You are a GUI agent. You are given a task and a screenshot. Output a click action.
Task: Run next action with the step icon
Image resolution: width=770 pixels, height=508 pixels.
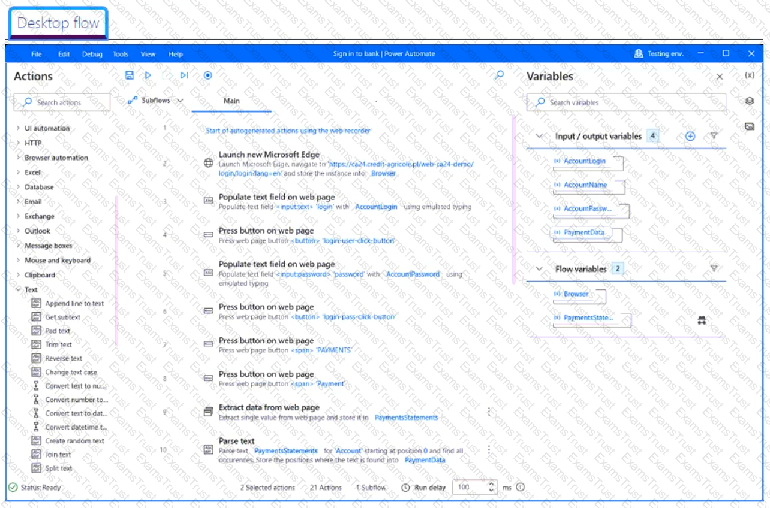184,75
